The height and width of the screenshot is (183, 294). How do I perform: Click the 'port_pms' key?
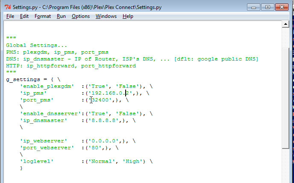pyautogui.click(x=37, y=100)
